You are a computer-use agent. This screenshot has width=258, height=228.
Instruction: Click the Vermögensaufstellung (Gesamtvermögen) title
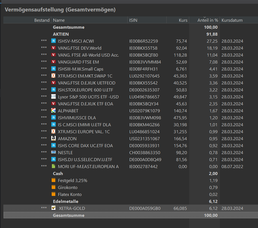click(x=60, y=9)
